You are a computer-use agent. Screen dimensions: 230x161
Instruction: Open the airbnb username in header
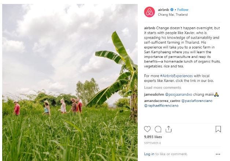pyautogui.click(x=163, y=9)
